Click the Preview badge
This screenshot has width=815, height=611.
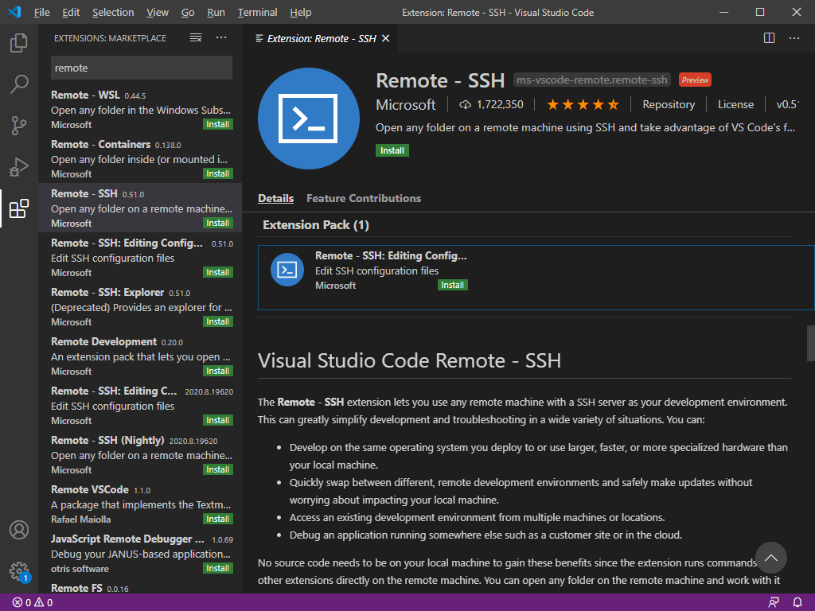pyautogui.click(x=695, y=80)
